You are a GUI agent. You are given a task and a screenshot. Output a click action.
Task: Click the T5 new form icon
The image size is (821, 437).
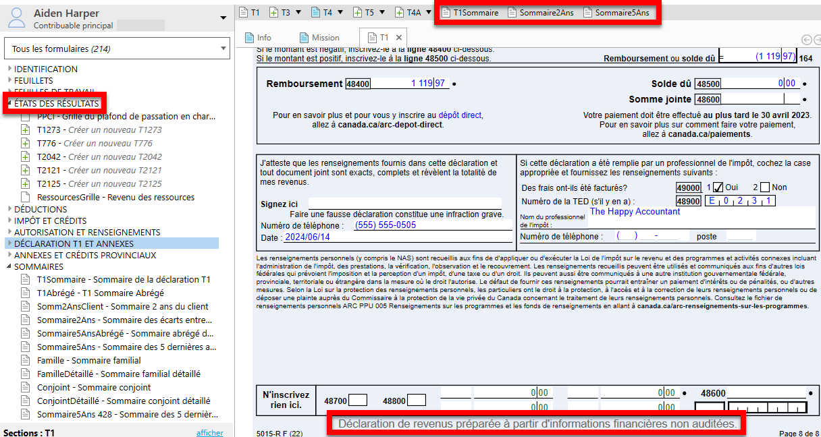[x=358, y=12]
